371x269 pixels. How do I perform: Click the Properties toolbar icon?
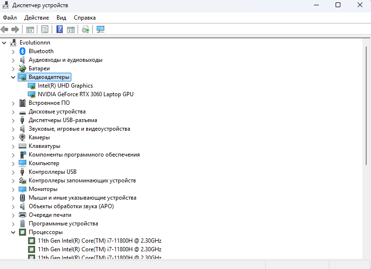point(45,29)
